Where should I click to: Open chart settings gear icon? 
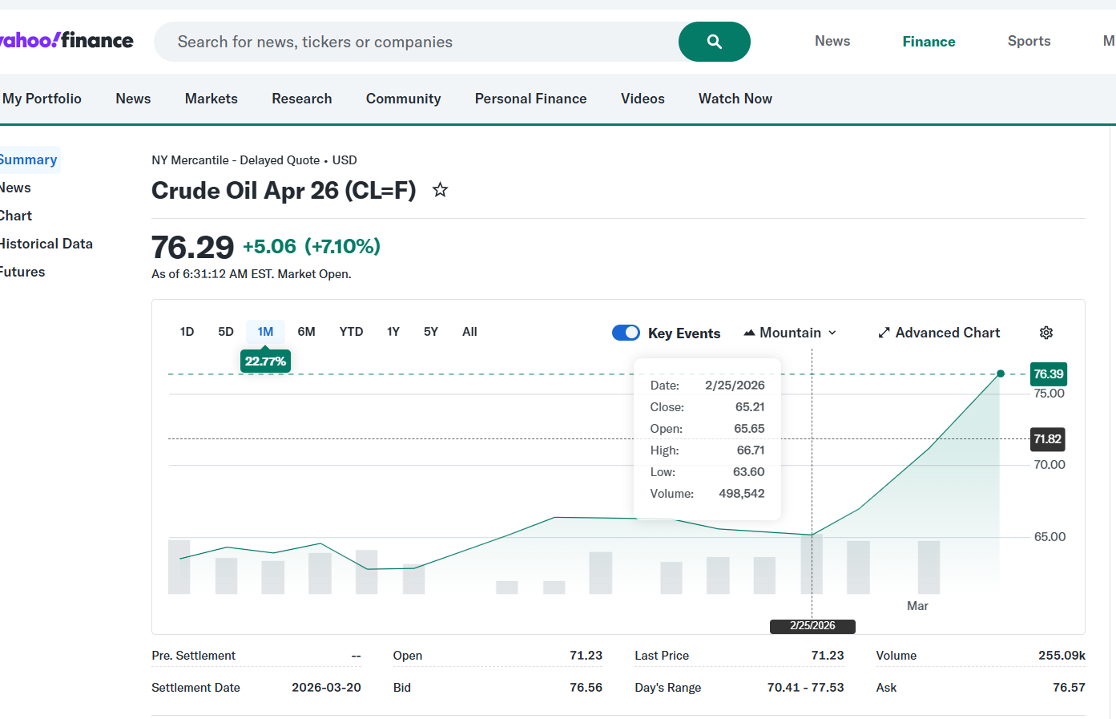click(x=1045, y=333)
